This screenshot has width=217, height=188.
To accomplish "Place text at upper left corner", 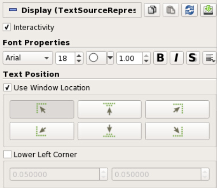I will pyautogui.click(x=42, y=109).
